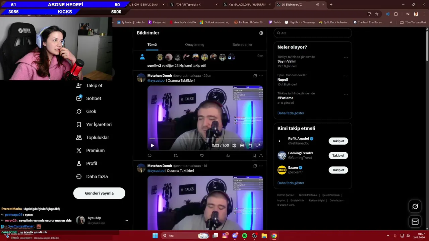This screenshot has width=429, height=241.
Task: Open floating messages envelope button
Action: tap(415, 222)
